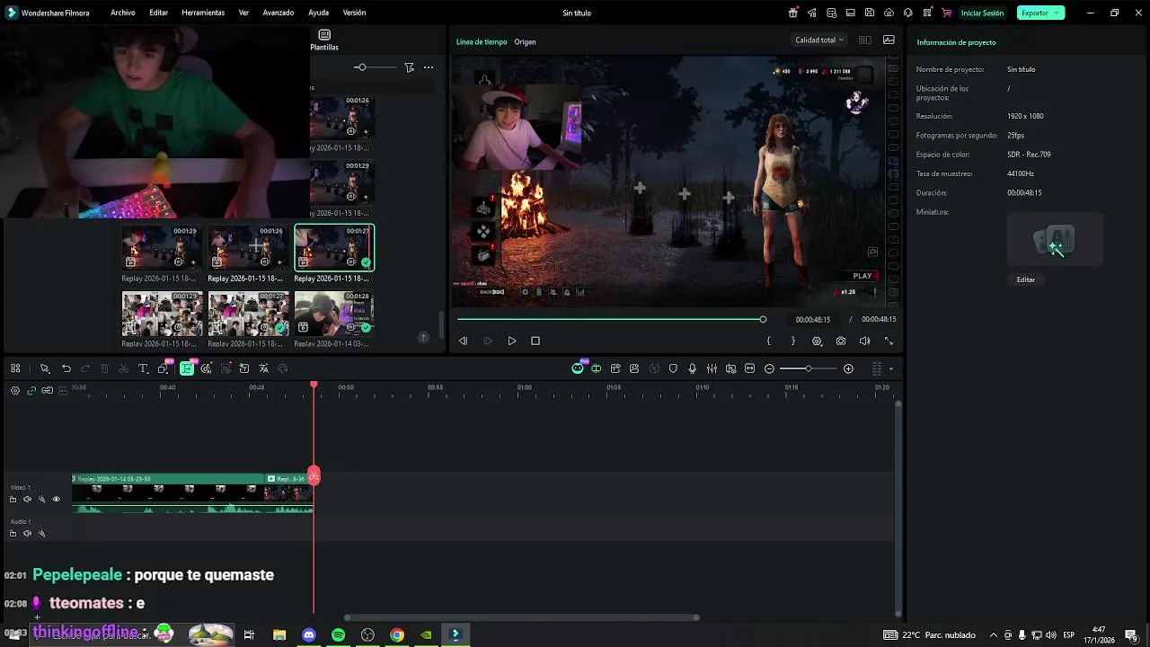Open the Ver menu
This screenshot has height=647, width=1150.
click(243, 13)
